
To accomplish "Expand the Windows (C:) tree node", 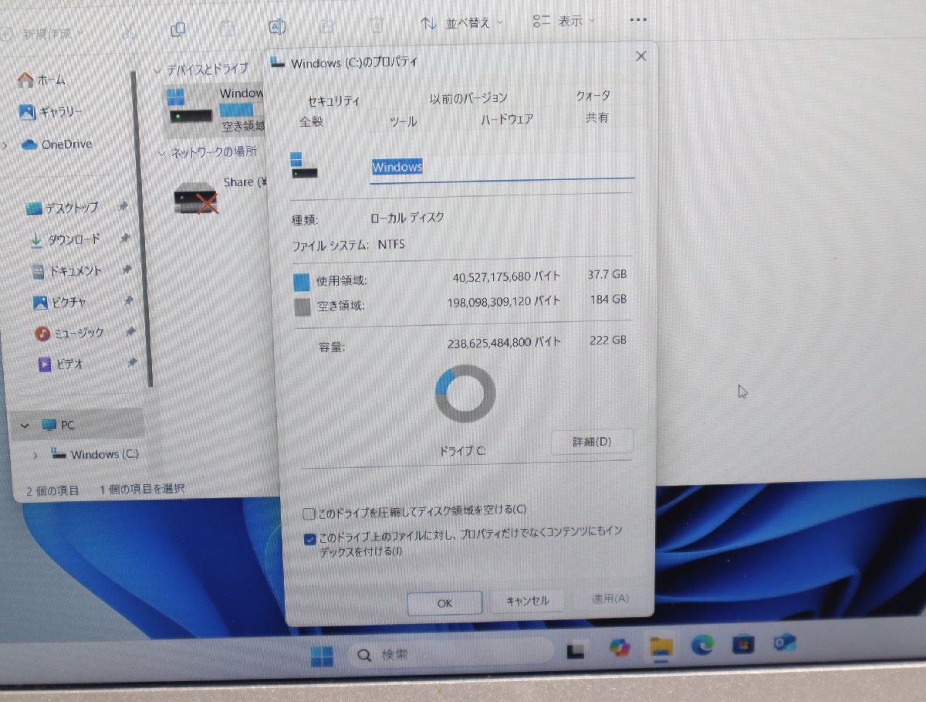I will pyautogui.click(x=35, y=455).
